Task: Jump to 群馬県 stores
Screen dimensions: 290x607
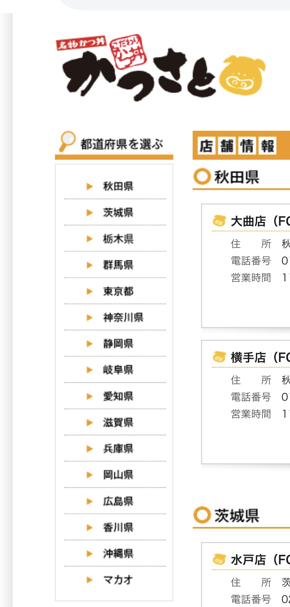Action: click(x=118, y=265)
